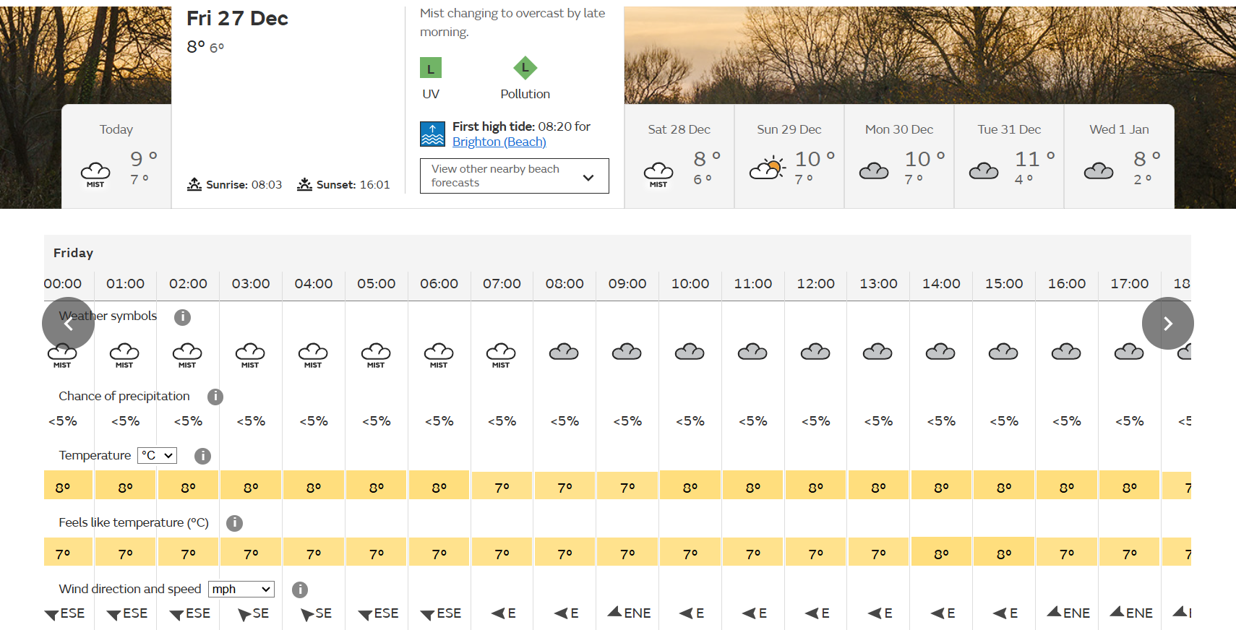1236x630 pixels.
Task: Click the Pollution level diamond icon
Action: coord(525,68)
